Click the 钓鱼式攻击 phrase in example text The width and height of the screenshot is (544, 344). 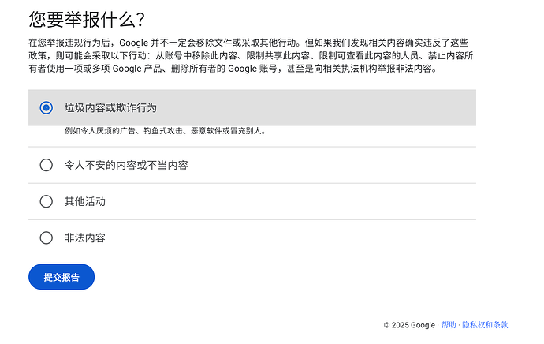163,131
